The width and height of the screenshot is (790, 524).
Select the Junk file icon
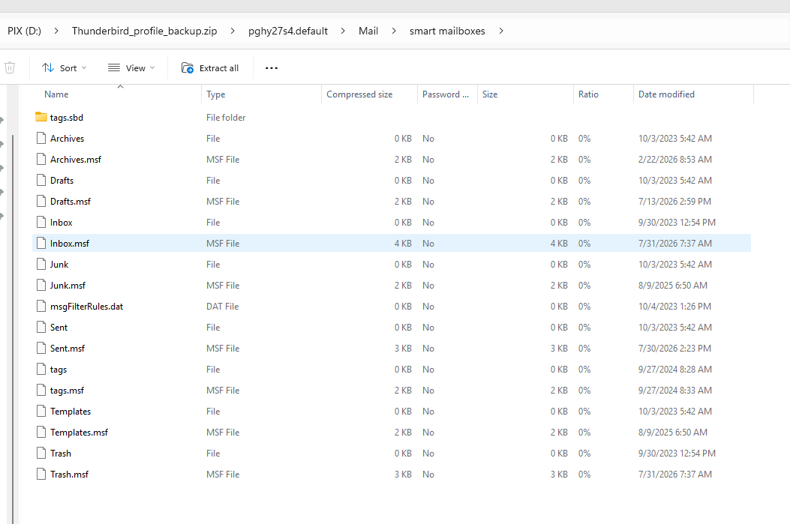41,264
